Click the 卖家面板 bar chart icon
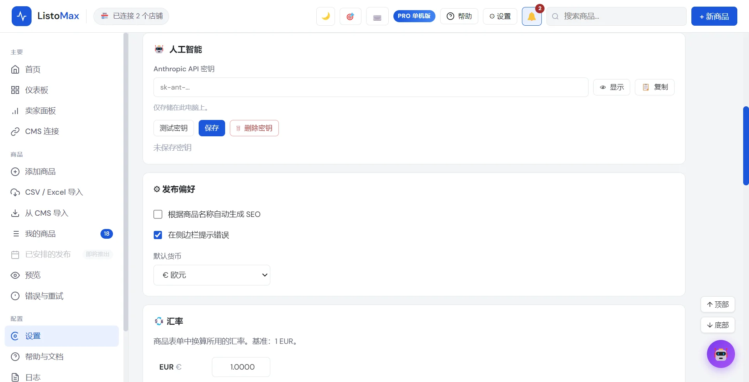749x382 pixels. click(x=15, y=111)
